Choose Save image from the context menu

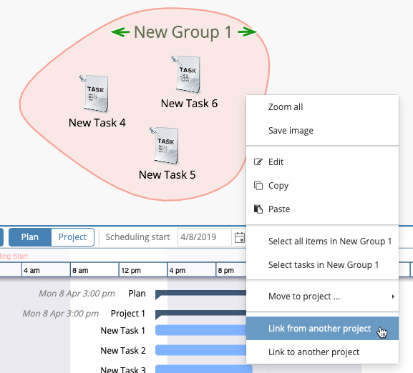[322, 130]
